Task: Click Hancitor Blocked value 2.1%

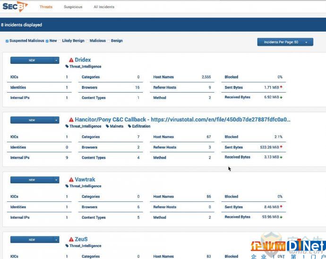Action: (x=278, y=137)
